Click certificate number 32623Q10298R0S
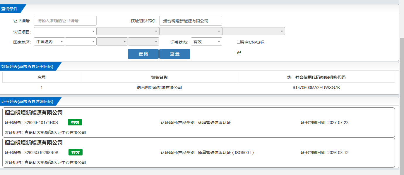This screenshot has width=404, height=175. pos(41,153)
